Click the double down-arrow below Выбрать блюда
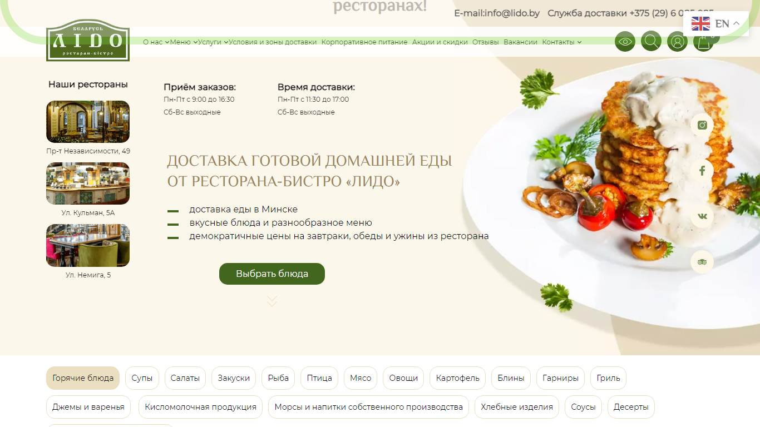 click(x=272, y=301)
